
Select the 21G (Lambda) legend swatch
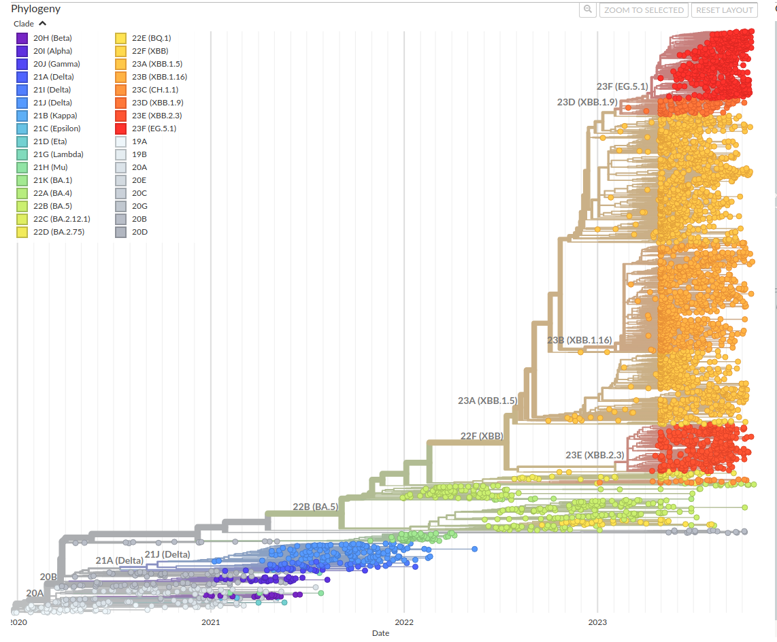tap(22, 154)
